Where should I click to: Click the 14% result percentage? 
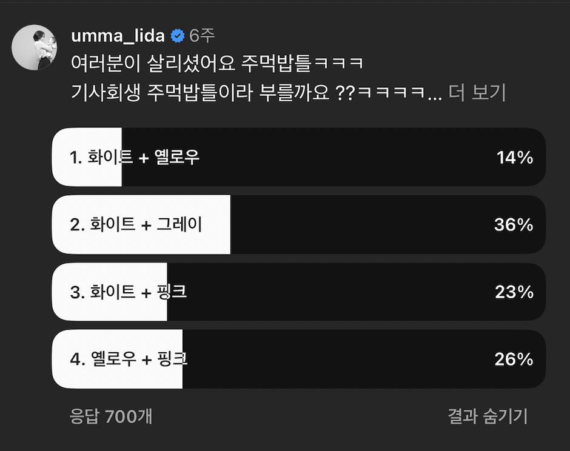tap(514, 158)
